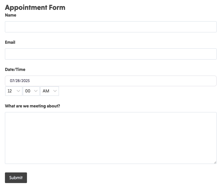221x189 pixels.
Task: Open the AM/PM period dropdown
Action: pos(50,91)
